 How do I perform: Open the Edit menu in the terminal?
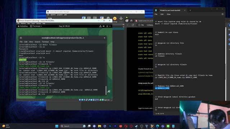(x=26, y=42)
